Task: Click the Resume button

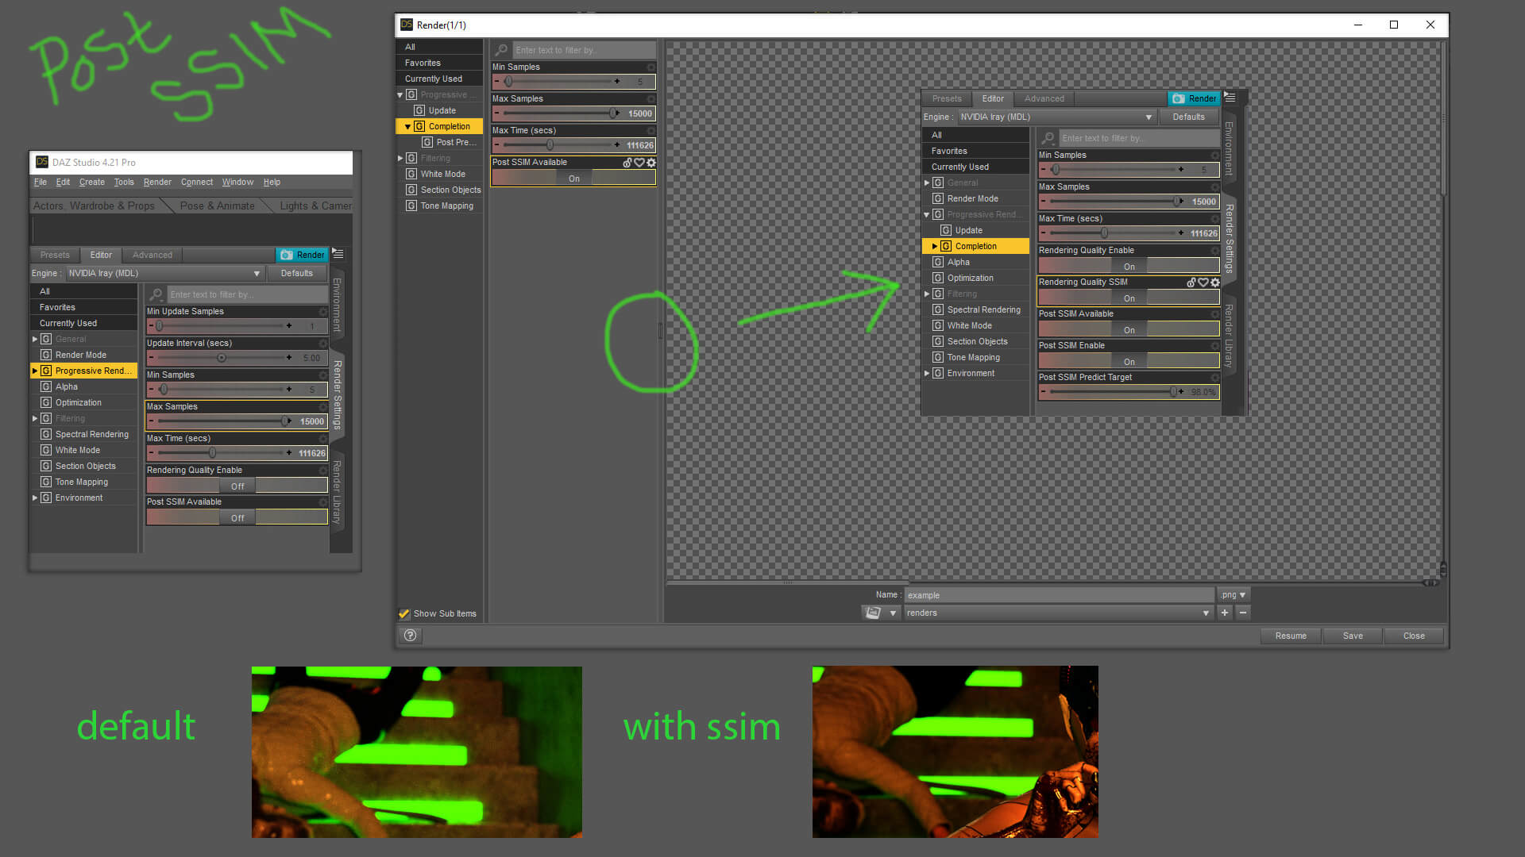Action: (x=1291, y=636)
